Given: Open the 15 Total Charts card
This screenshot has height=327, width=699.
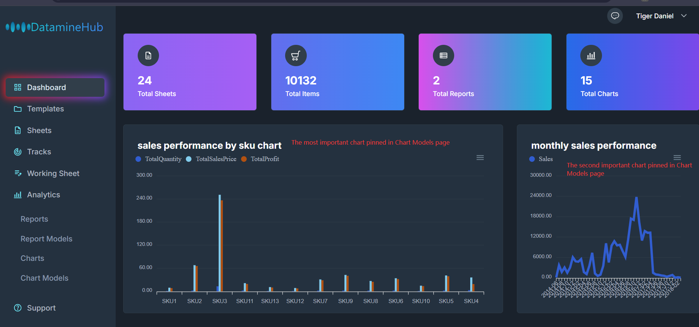Looking at the screenshot, I should tap(633, 72).
